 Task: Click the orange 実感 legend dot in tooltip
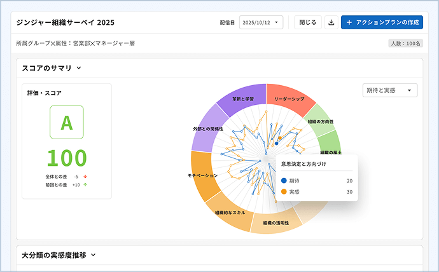tap(284, 192)
